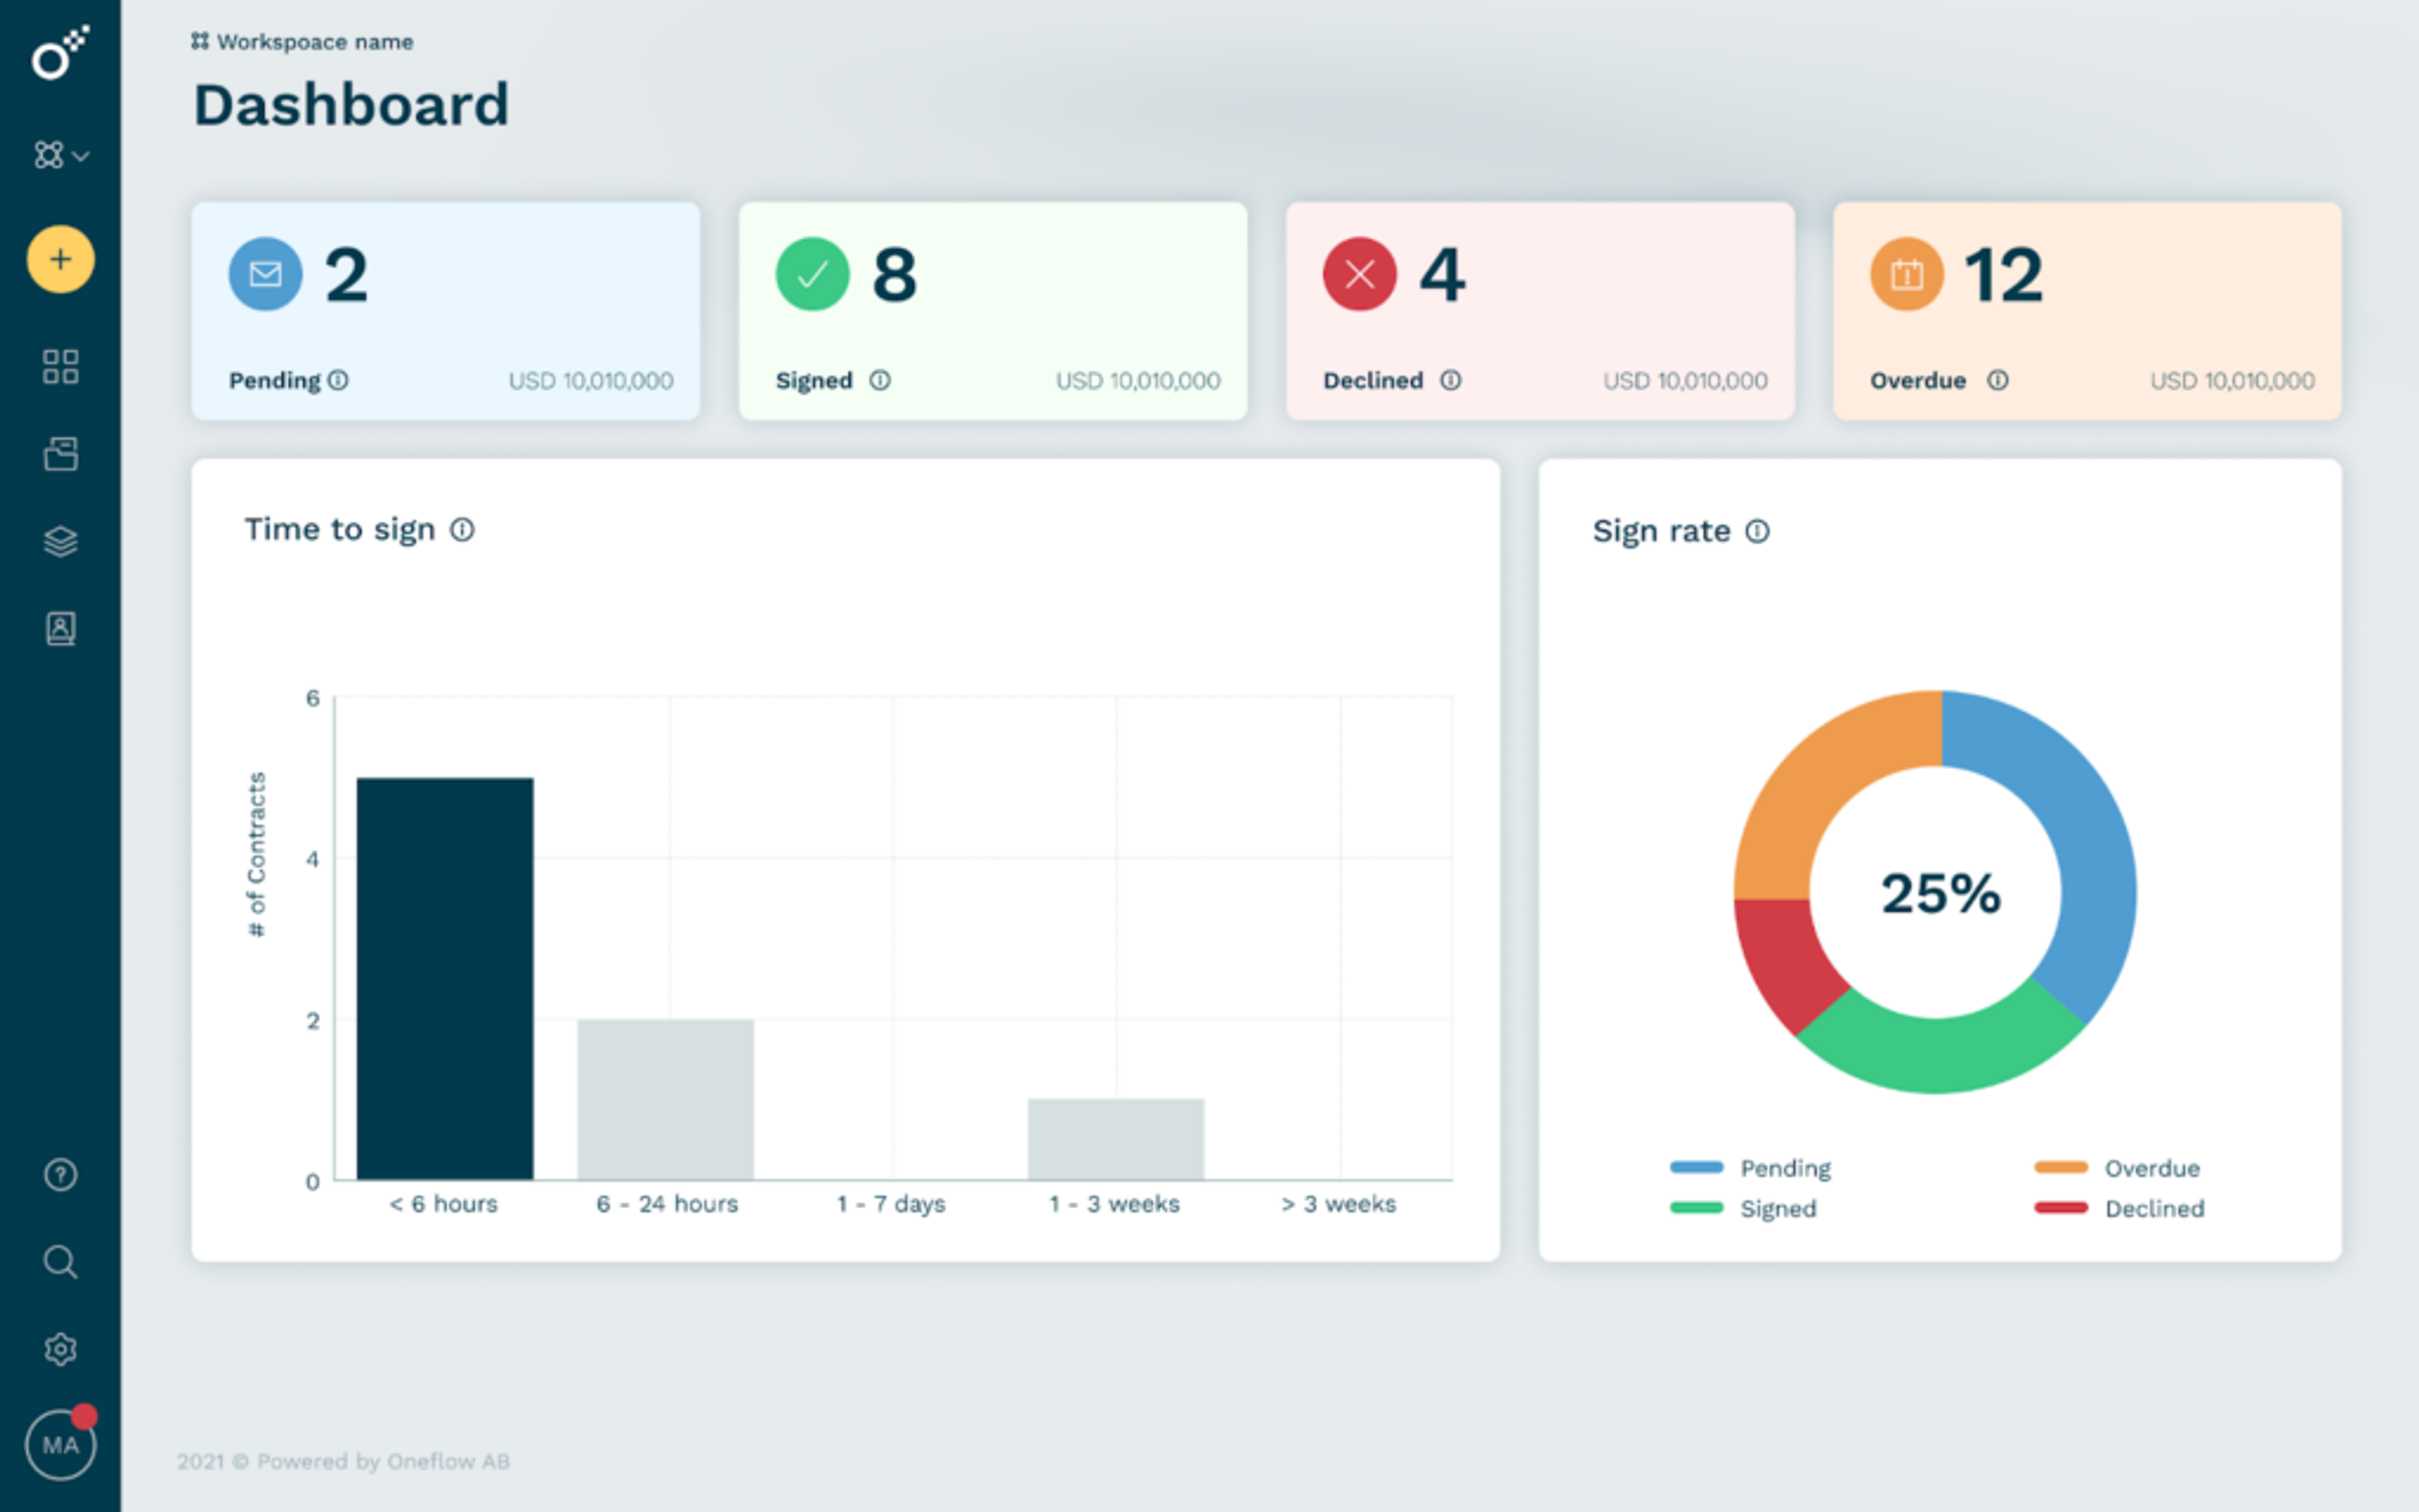Click info icon next to Time to sign
The height and width of the screenshot is (1512, 2419).
pos(462,530)
